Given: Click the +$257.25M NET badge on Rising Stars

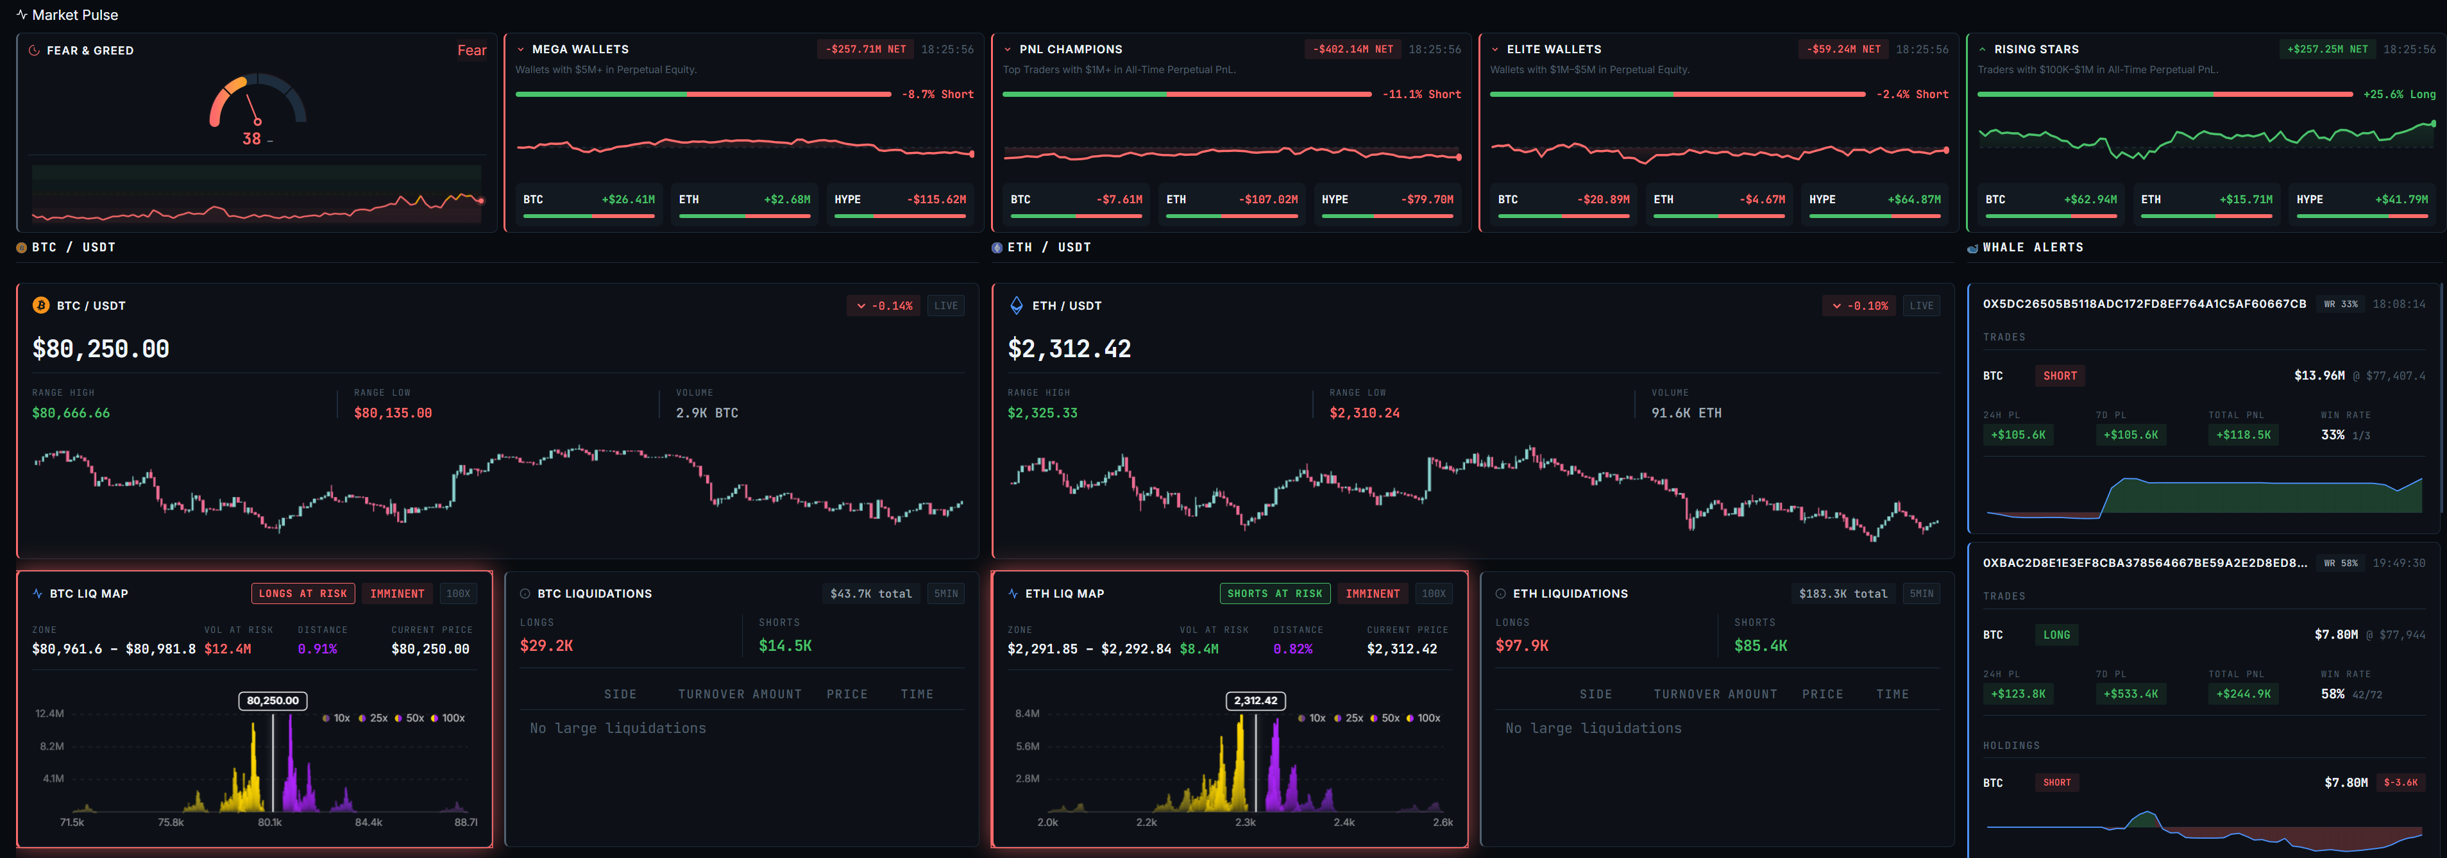Looking at the screenshot, I should (x=2327, y=49).
